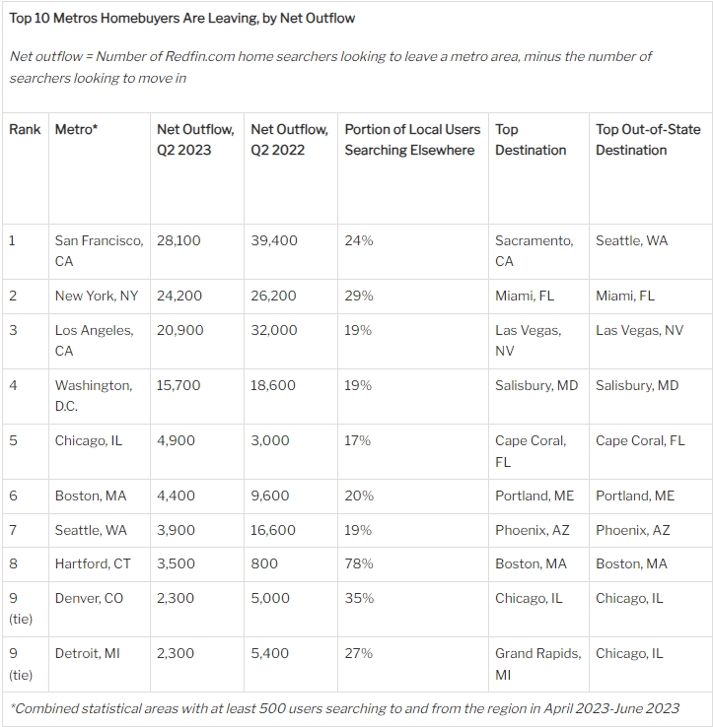Select the 28,100 net outflow value
Viewport: 713px width, 727px height.
178,240
